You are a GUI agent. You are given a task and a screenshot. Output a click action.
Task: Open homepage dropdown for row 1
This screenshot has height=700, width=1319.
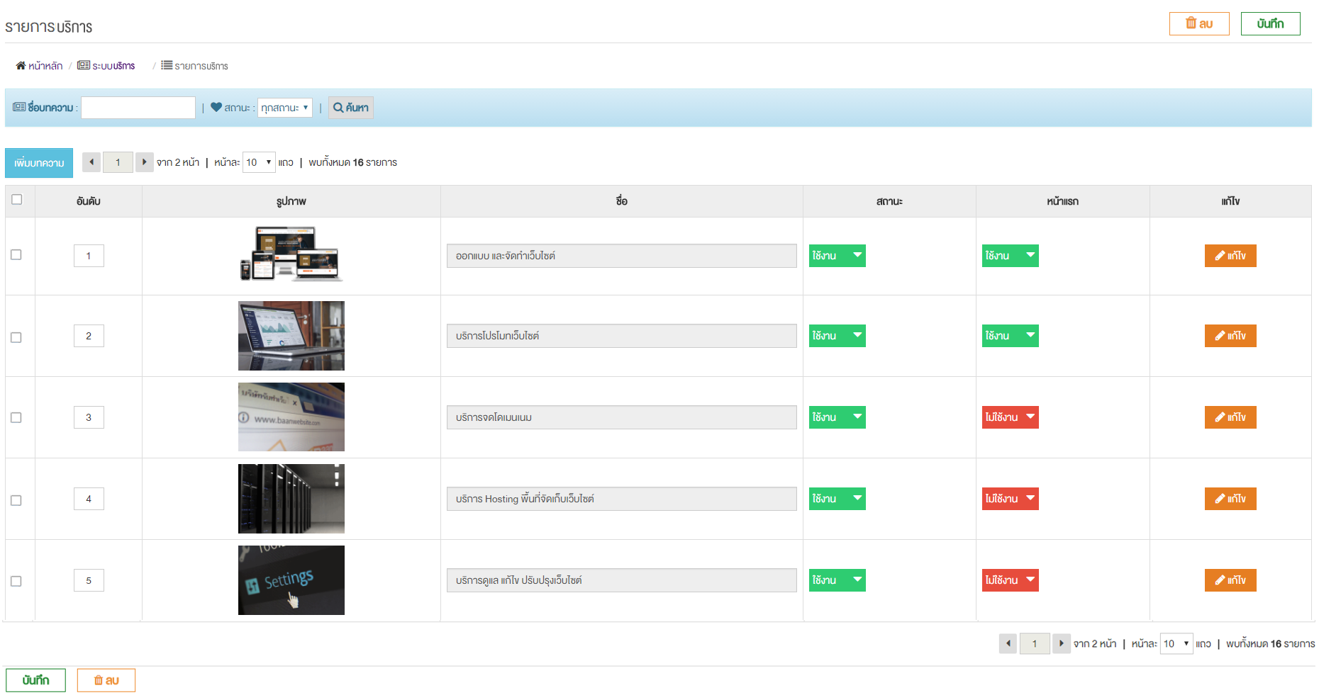click(x=1011, y=256)
